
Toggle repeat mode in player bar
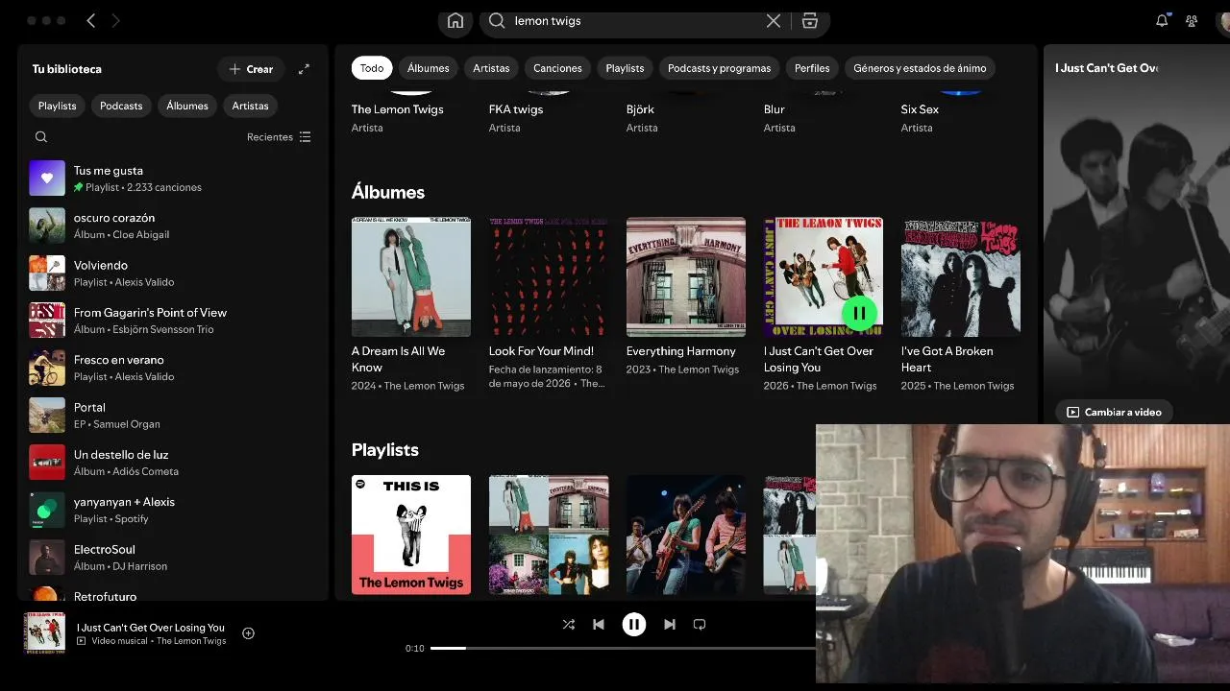(x=700, y=625)
